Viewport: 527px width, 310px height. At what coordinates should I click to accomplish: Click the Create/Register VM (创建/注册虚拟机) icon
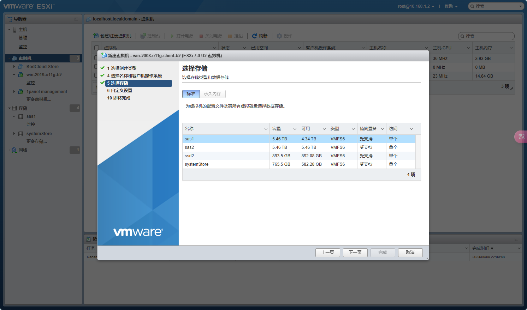click(96, 36)
